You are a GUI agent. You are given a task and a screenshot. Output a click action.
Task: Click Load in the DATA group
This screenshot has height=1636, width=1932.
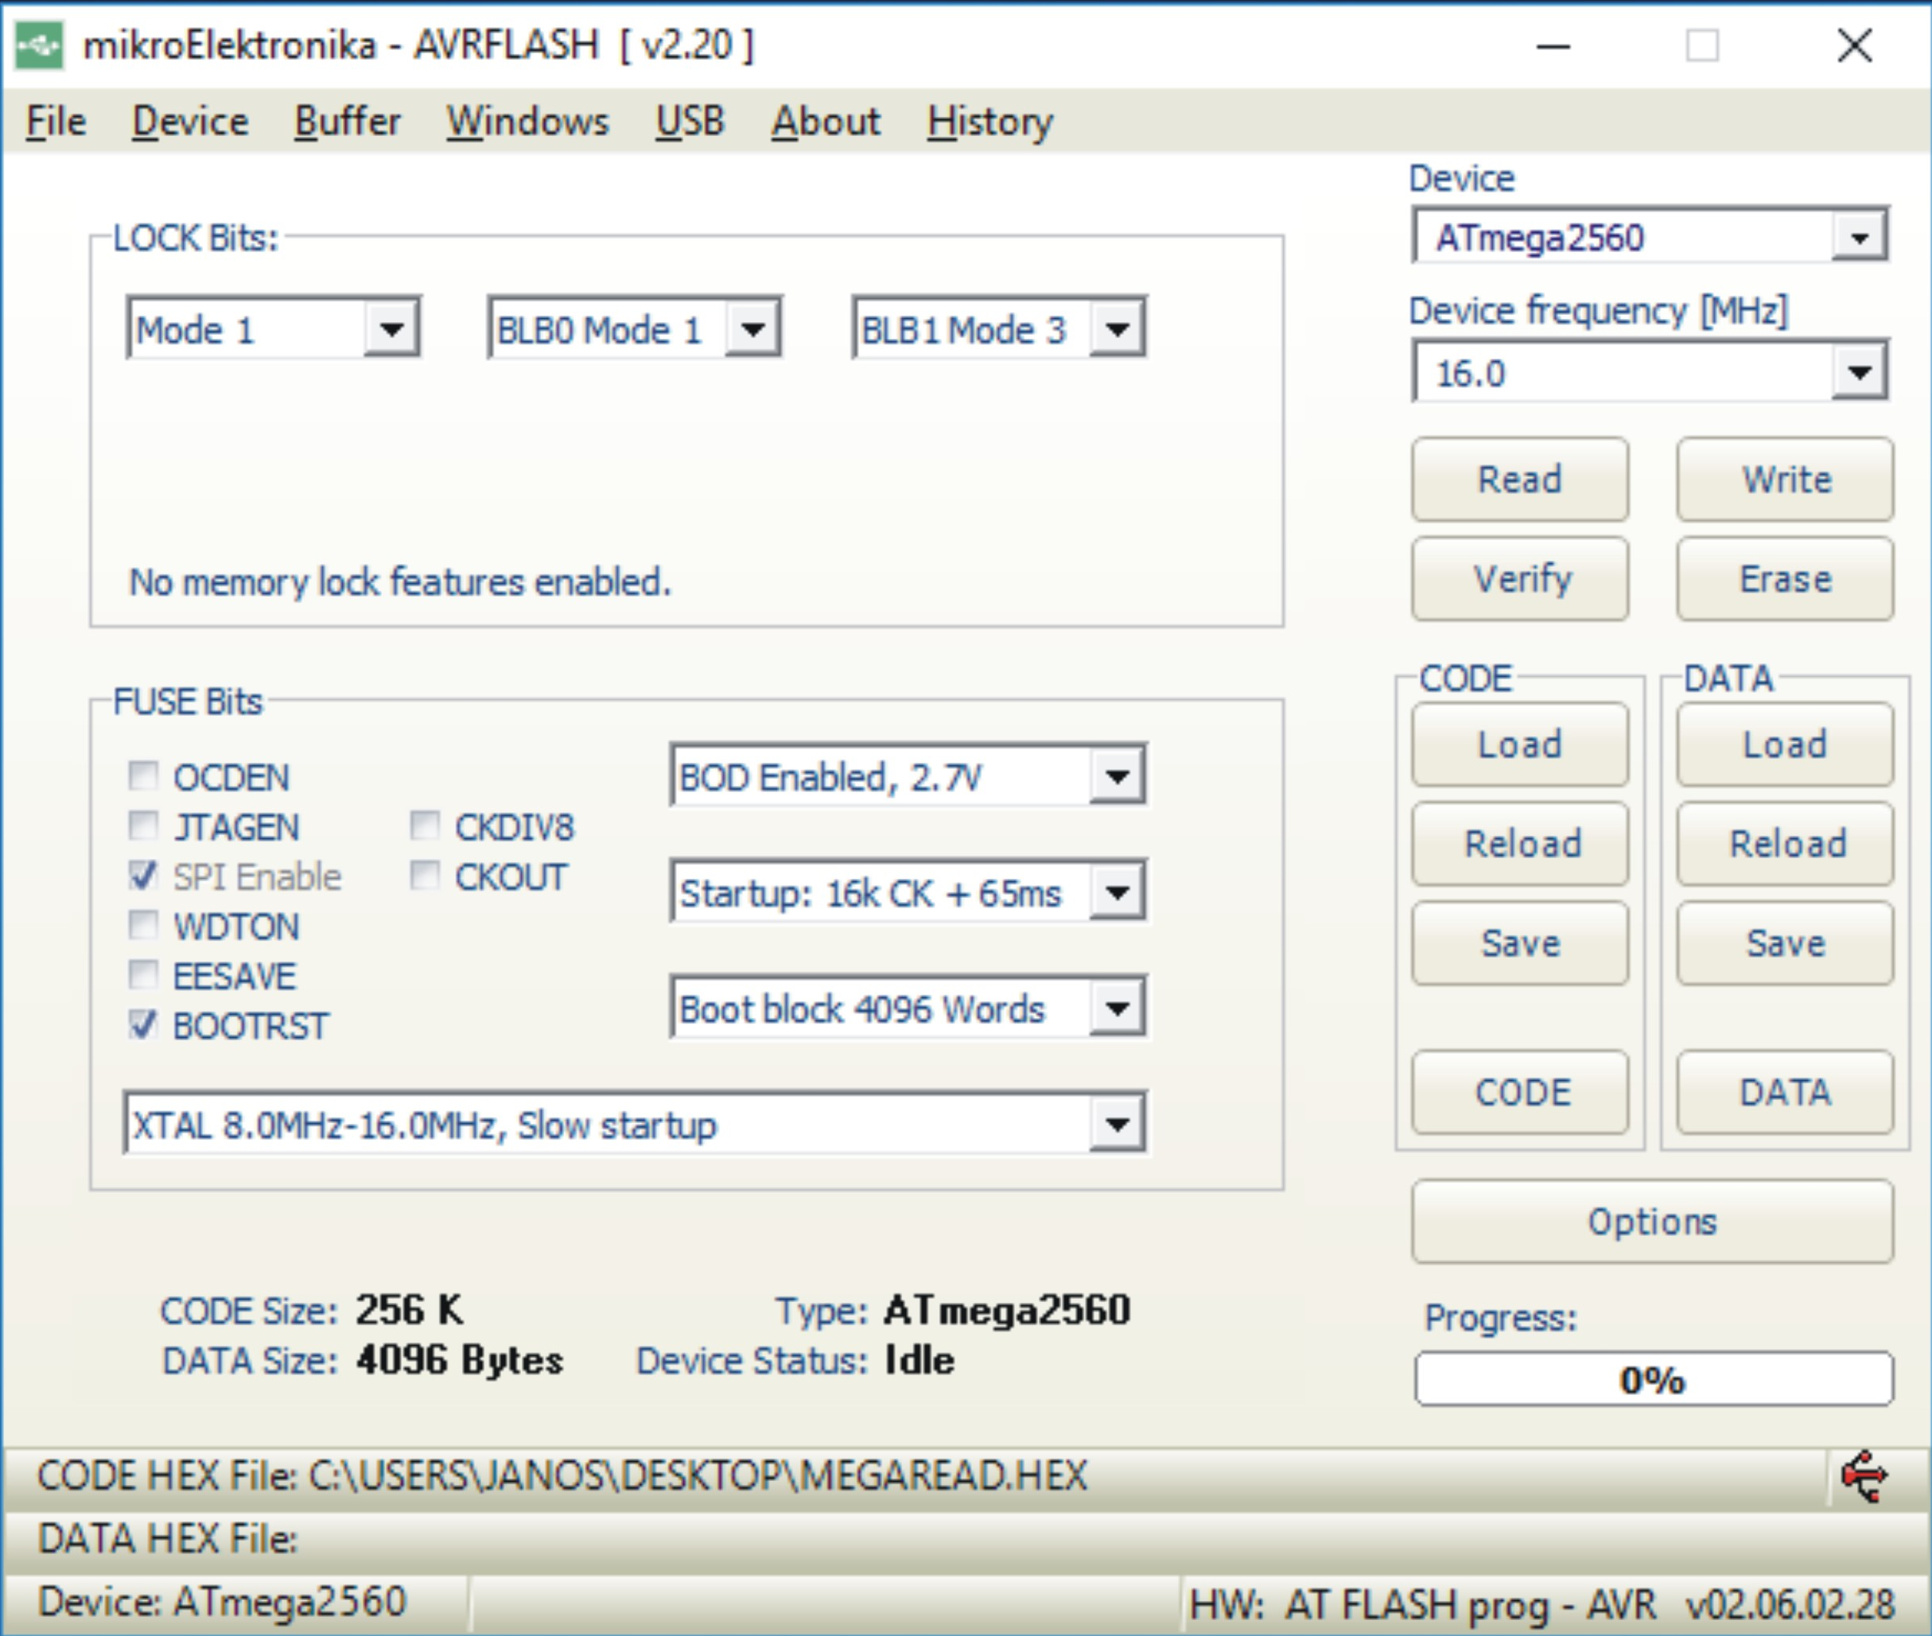click(x=1785, y=744)
